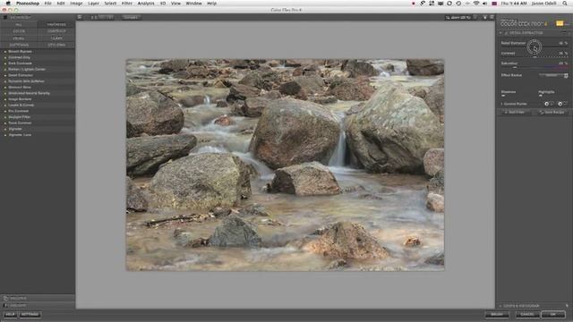
Task: Open the Zoom level control
Action: (458, 17)
